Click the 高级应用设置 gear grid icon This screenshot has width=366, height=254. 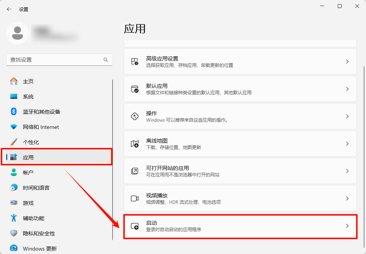pyautogui.click(x=135, y=62)
